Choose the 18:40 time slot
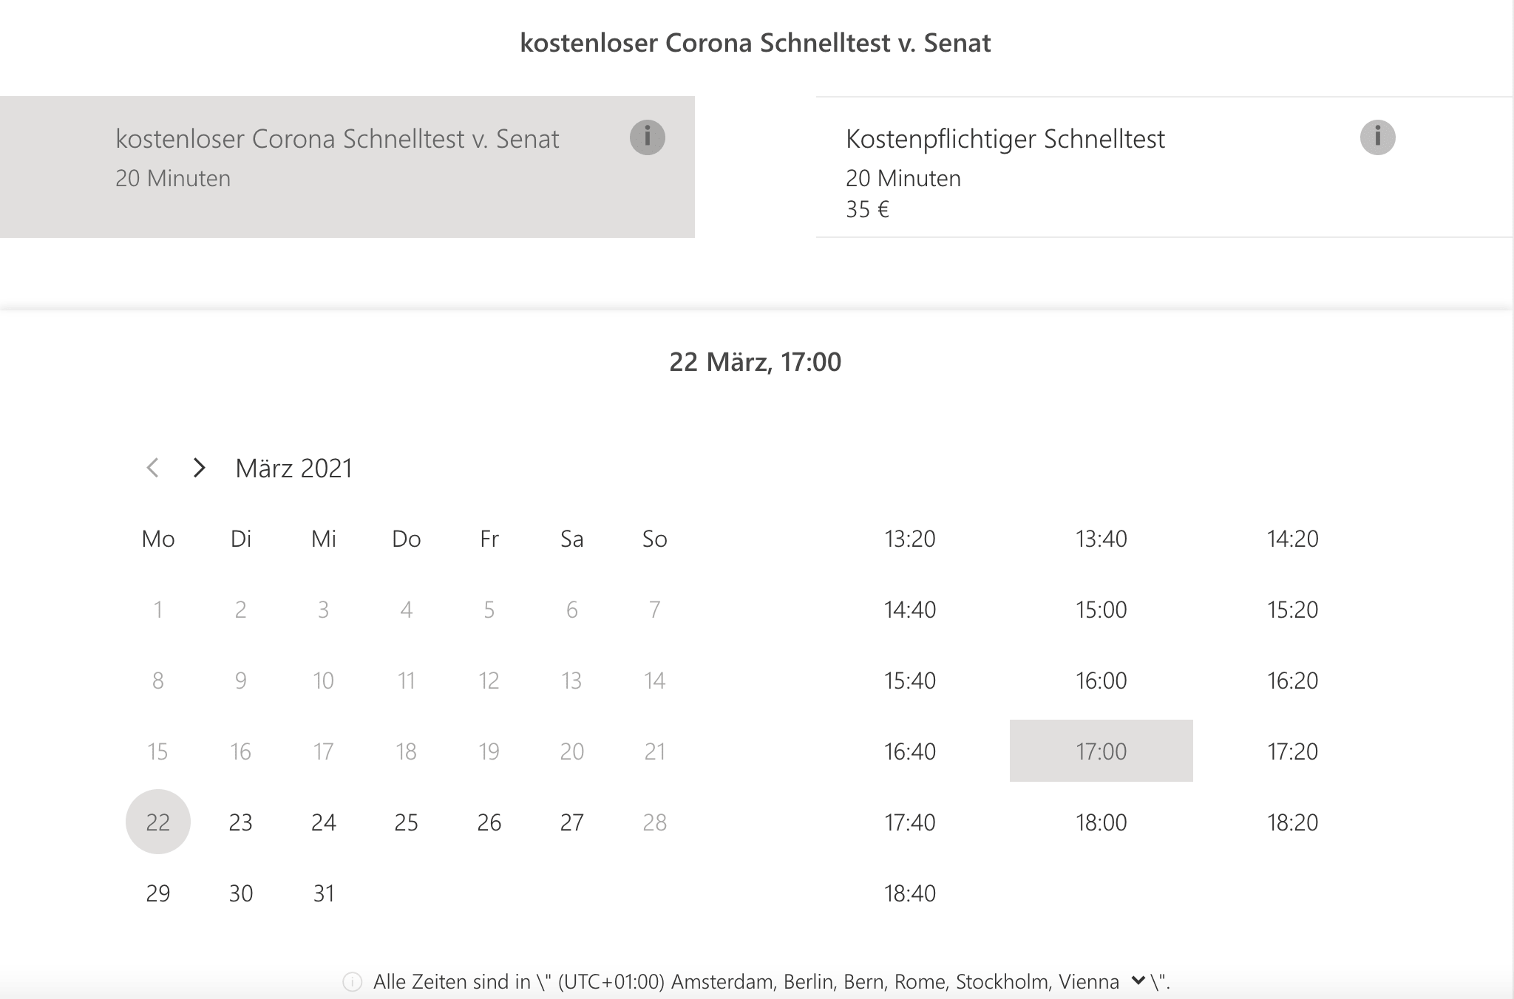The height and width of the screenshot is (999, 1514). (x=910, y=893)
